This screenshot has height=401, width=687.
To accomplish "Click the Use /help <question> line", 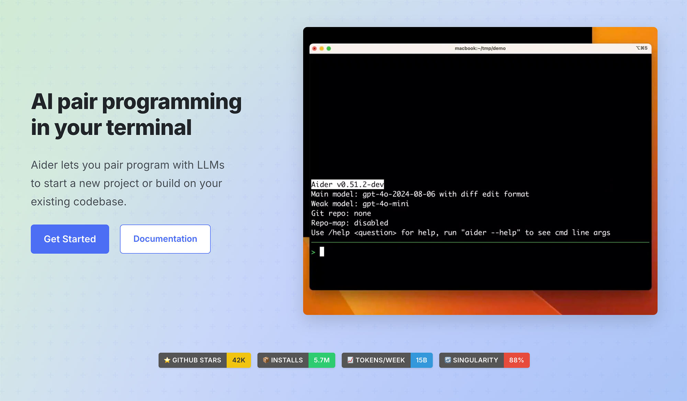I will coord(461,233).
